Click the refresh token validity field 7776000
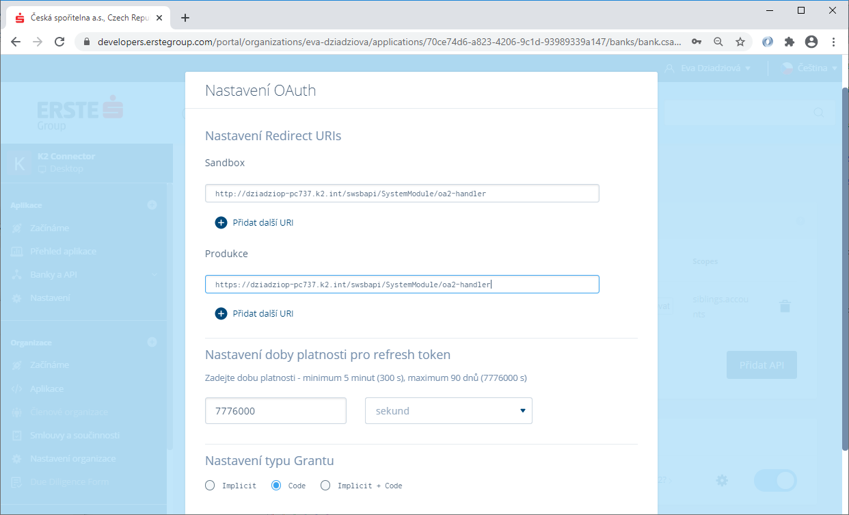Screen dimensions: 849x515 pos(275,411)
